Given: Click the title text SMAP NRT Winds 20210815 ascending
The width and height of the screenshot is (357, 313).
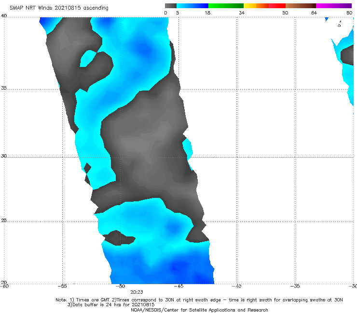Looking at the screenshot, I should click(x=59, y=8).
